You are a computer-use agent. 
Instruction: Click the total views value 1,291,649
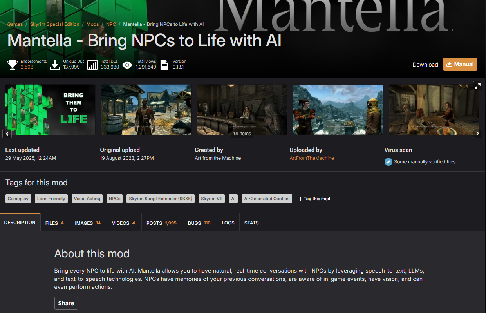[x=146, y=67]
